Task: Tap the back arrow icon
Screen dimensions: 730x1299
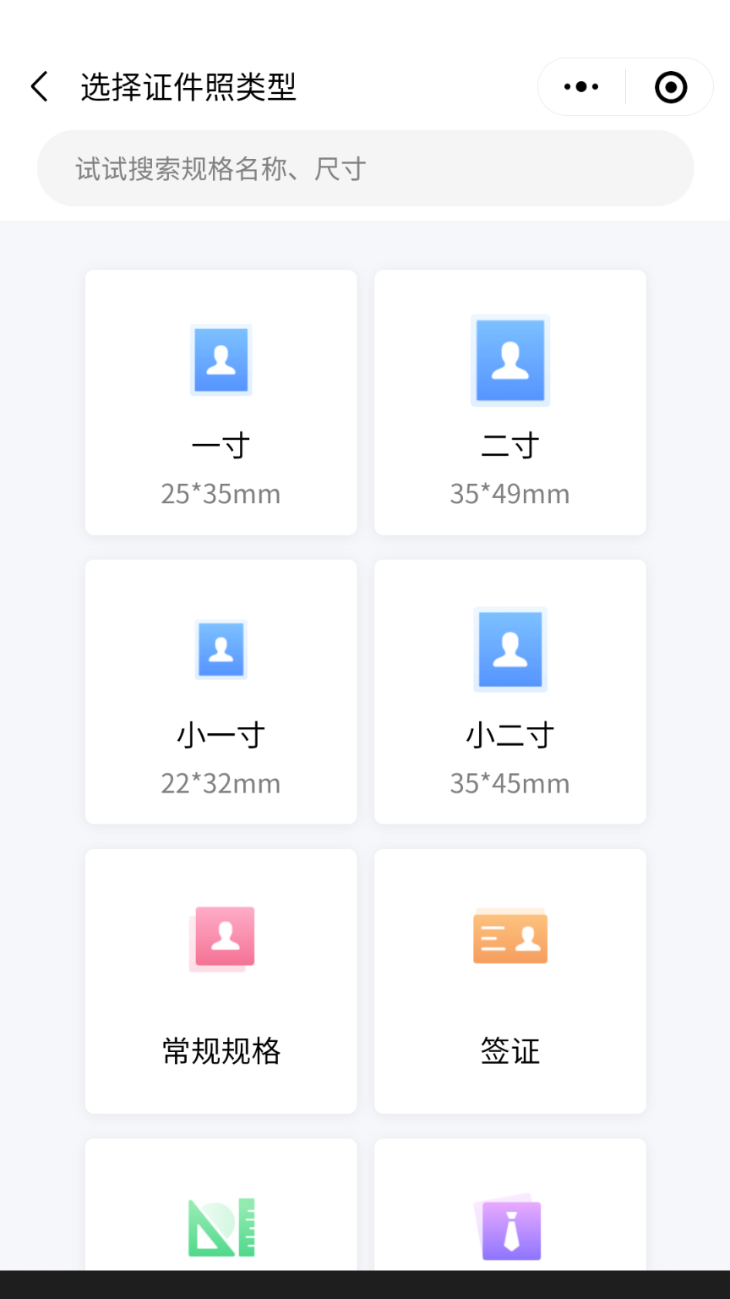Action: coord(40,86)
